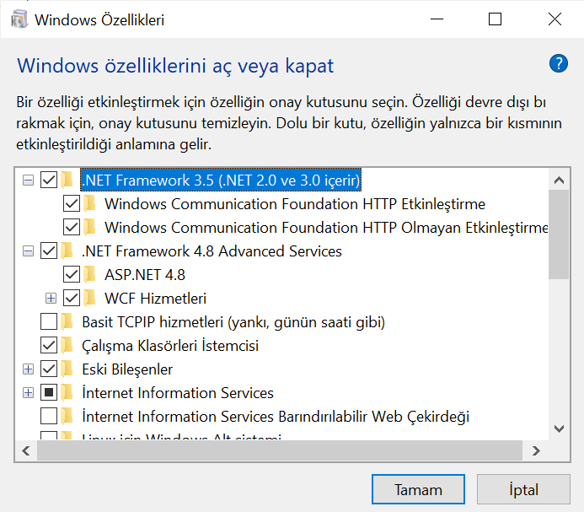Viewport: 584px width, 512px height.
Task: Click the folder icon beside WCF Hizmetleri
Action: pos(90,299)
